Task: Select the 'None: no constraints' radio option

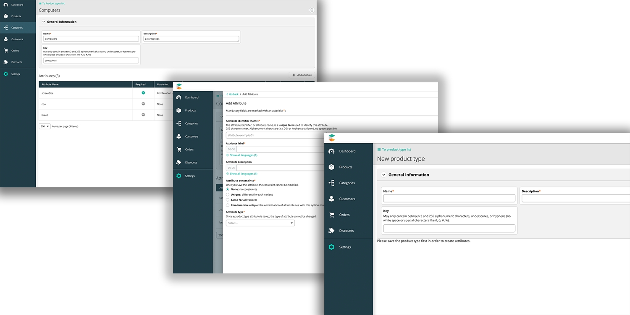Action: coord(228,189)
